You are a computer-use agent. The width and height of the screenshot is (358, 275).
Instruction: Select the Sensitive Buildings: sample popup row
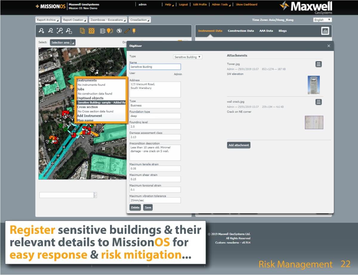101,102
